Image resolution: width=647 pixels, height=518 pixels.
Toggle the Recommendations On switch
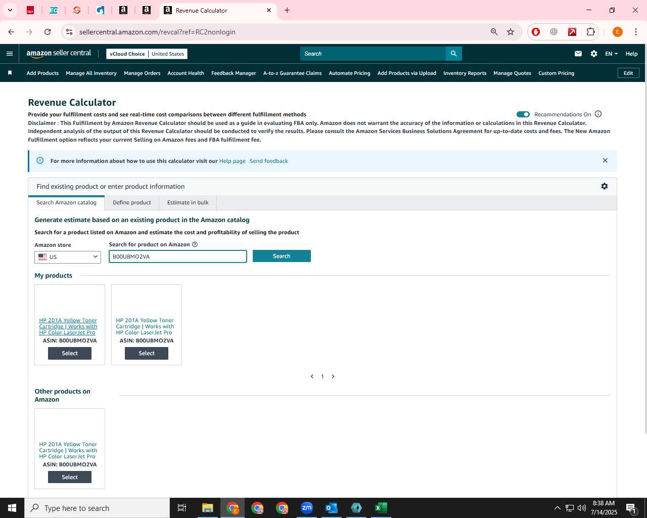click(x=523, y=114)
